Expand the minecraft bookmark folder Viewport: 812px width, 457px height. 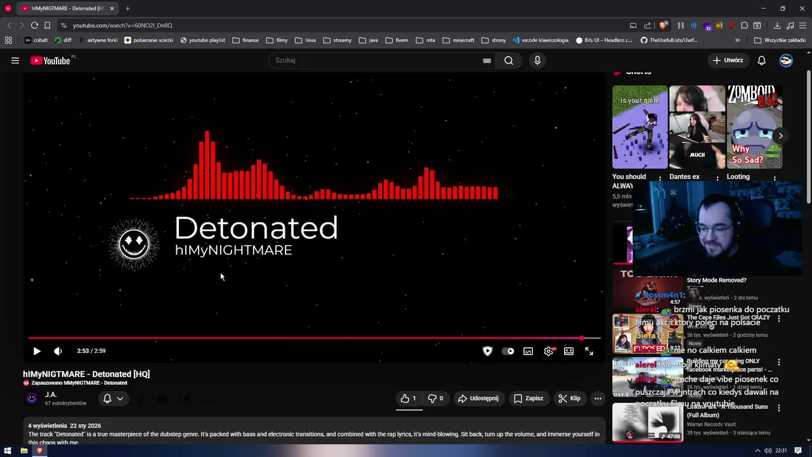(x=458, y=40)
